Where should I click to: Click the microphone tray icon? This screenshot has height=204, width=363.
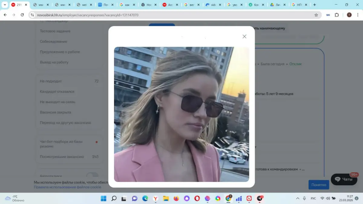coord(304,199)
